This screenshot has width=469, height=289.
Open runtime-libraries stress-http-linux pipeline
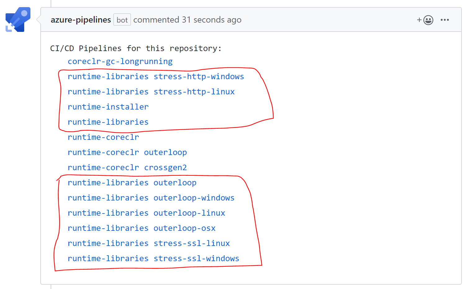[151, 92]
